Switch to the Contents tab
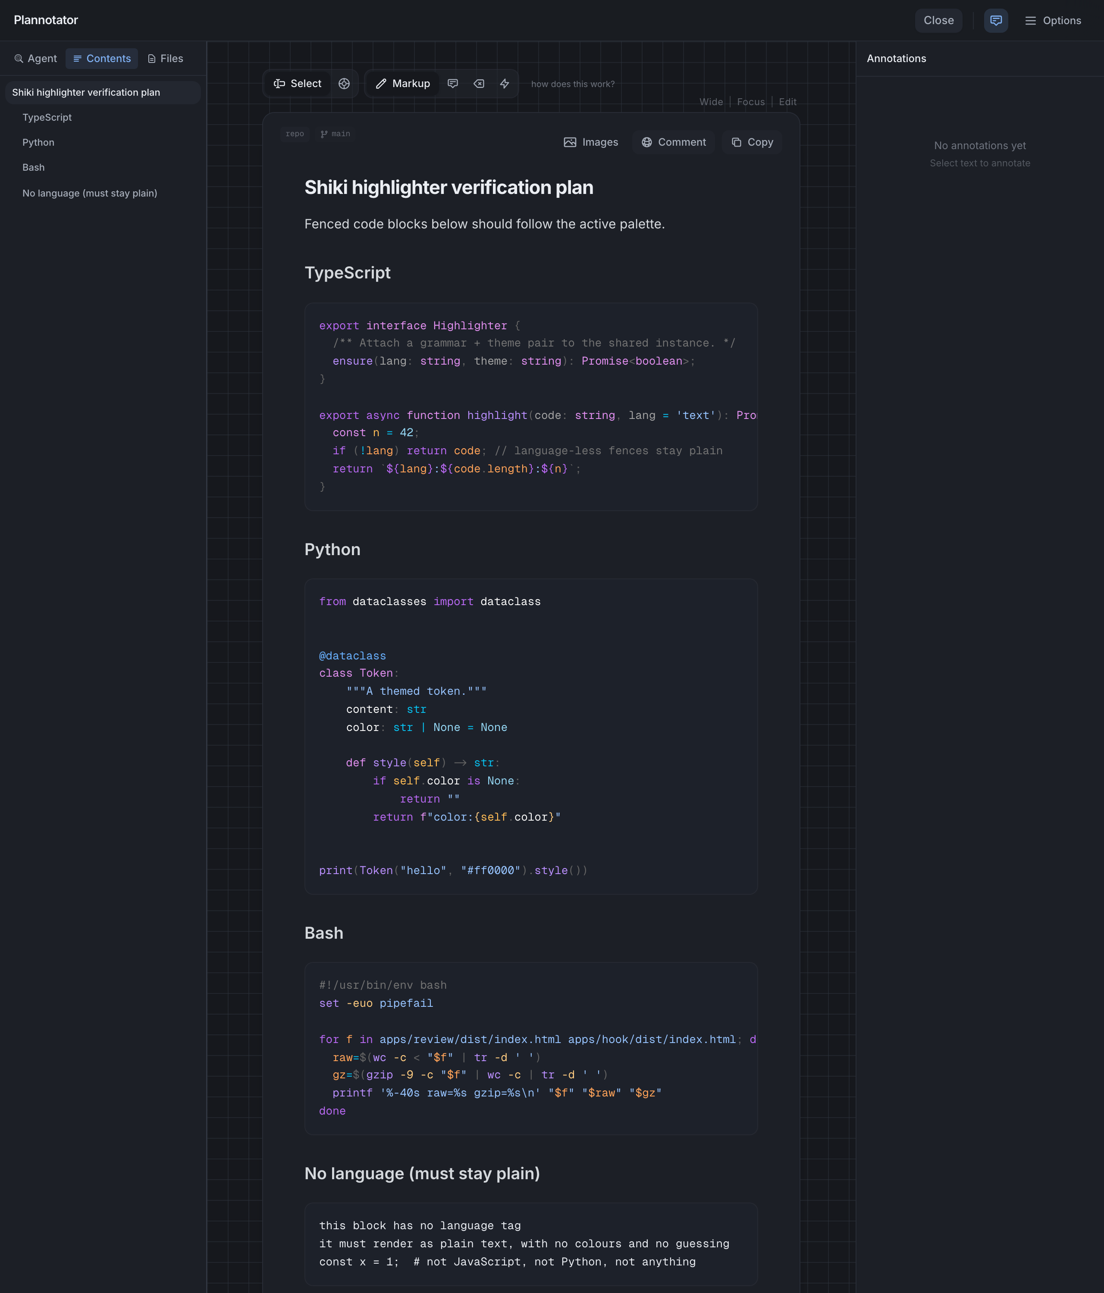 click(x=102, y=59)
